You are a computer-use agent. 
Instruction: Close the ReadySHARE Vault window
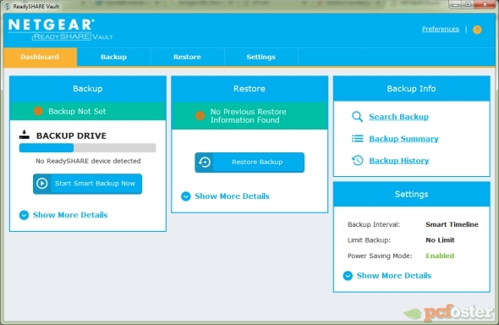(485, 5)
